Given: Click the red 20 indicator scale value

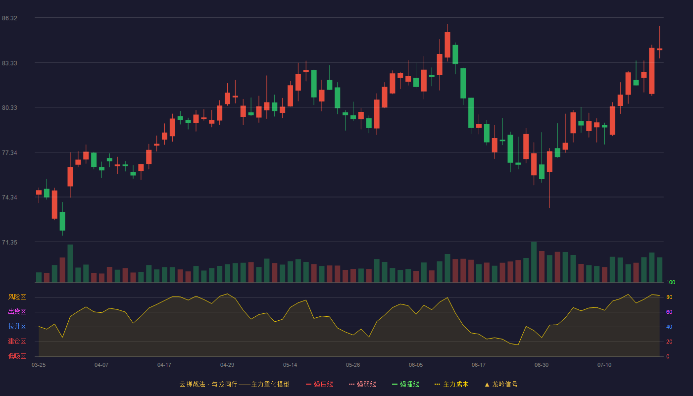Looking at the screenshot, I should click(x=669, y=342).
